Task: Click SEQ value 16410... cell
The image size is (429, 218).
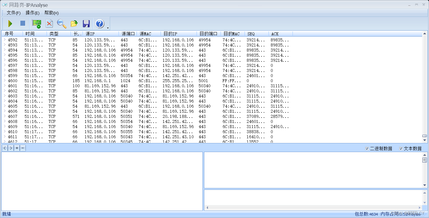Action: coord(256,137)
